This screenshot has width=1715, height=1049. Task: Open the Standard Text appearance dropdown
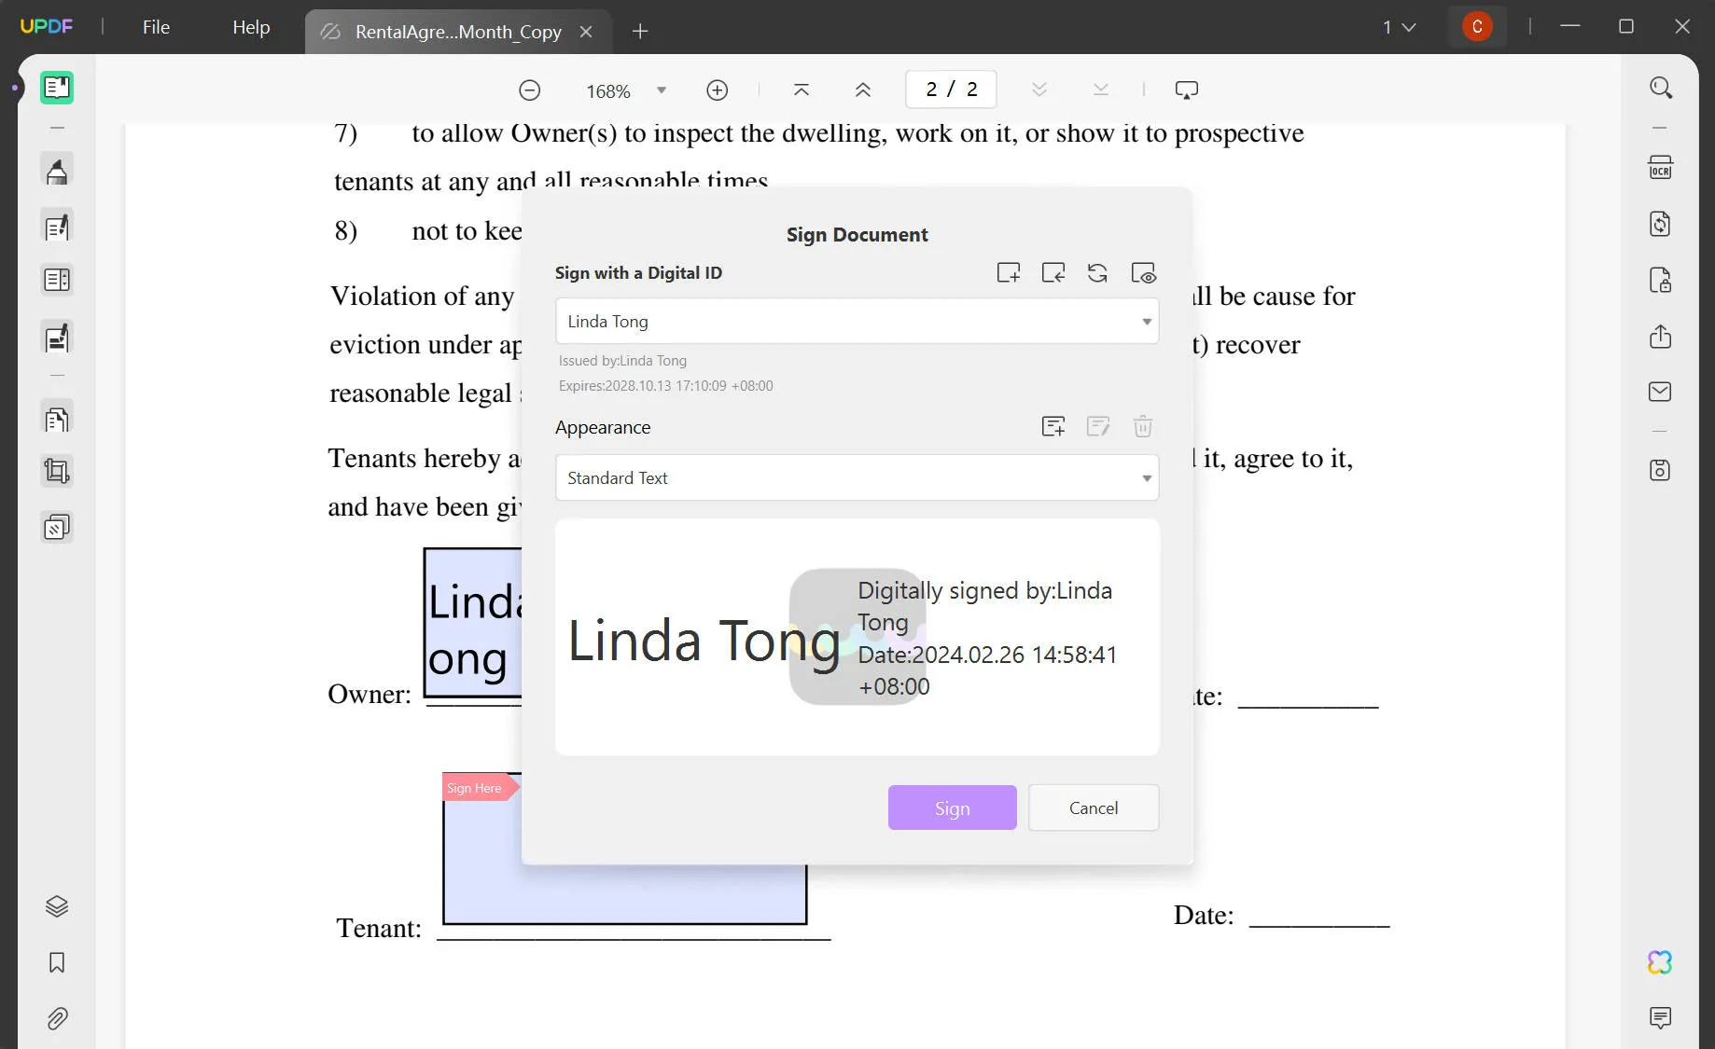pyautogui.click(x=1146, y=478)
